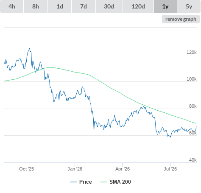
Task: Click the green SMA 200 legend swatch
Action: (x=104, y=182)
